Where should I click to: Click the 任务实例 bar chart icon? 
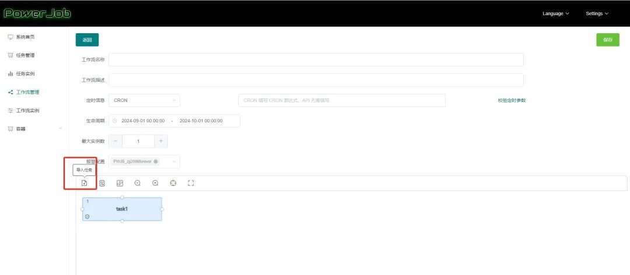[x=10, y=74]
